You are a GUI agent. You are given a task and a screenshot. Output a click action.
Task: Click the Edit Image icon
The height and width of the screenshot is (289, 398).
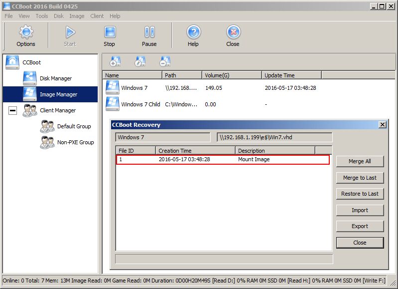pyautogui.click(x=140, y=61)
